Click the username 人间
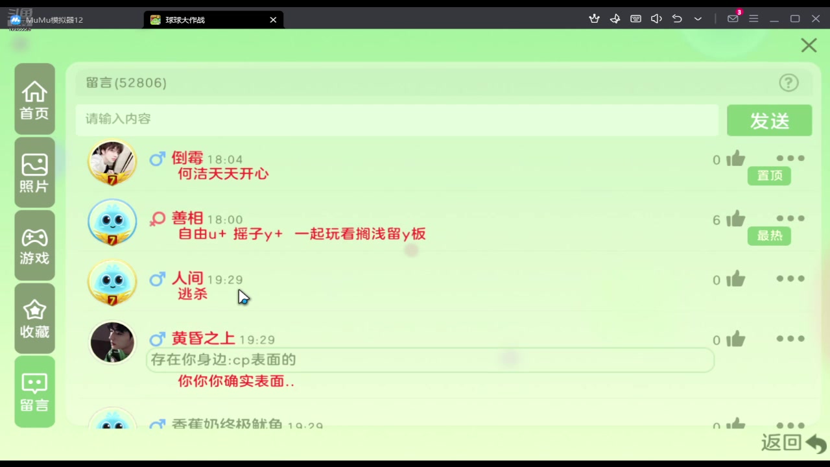The height and width of the screenshot is (467, 830). pyautogui.click(x=187, y=279)
